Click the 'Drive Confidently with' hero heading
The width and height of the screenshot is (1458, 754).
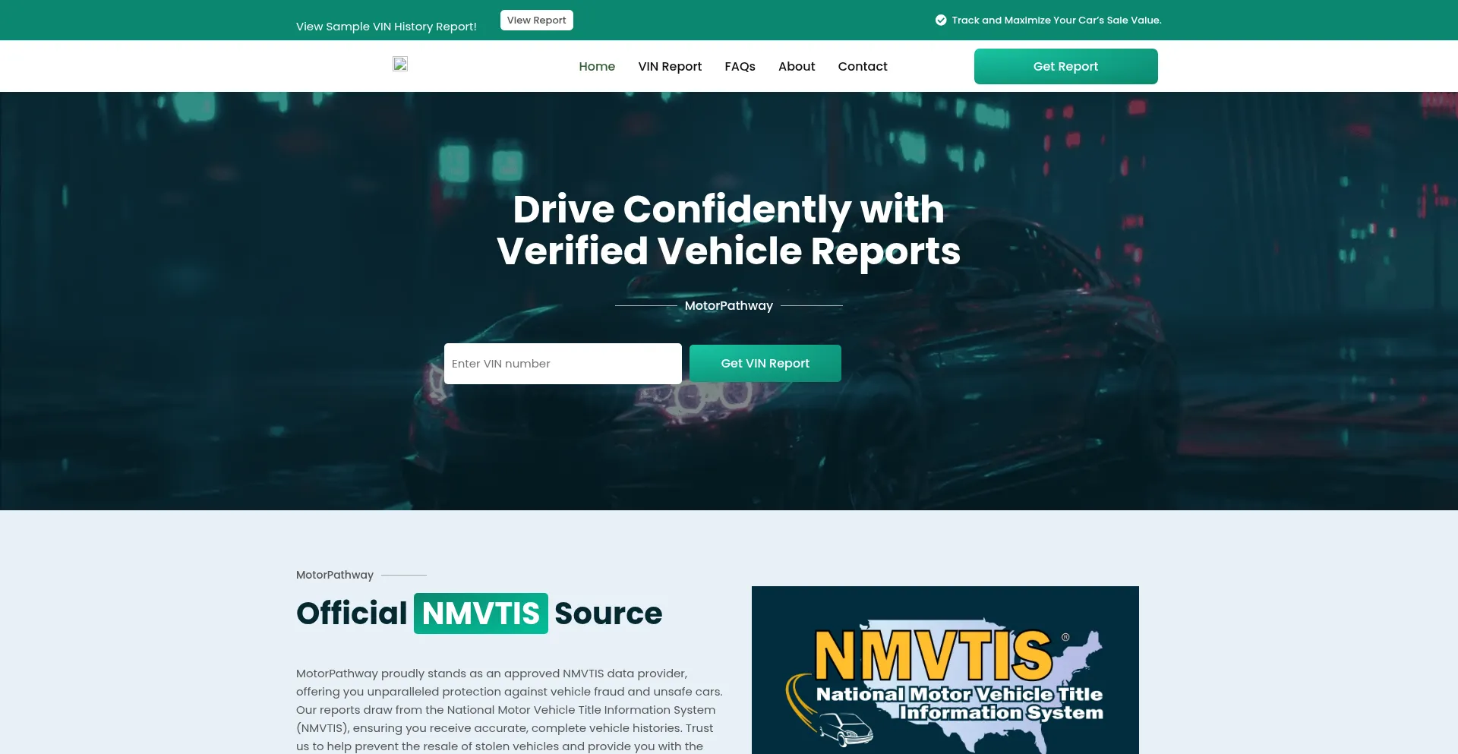click(728, 210)
